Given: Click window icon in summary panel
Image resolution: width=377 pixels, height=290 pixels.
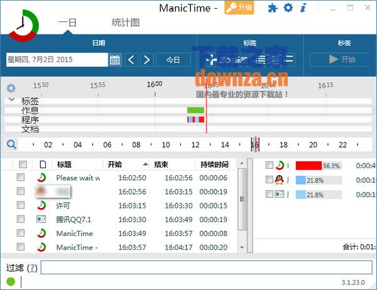Looking at the screenshot, I should tap(280, 194).
